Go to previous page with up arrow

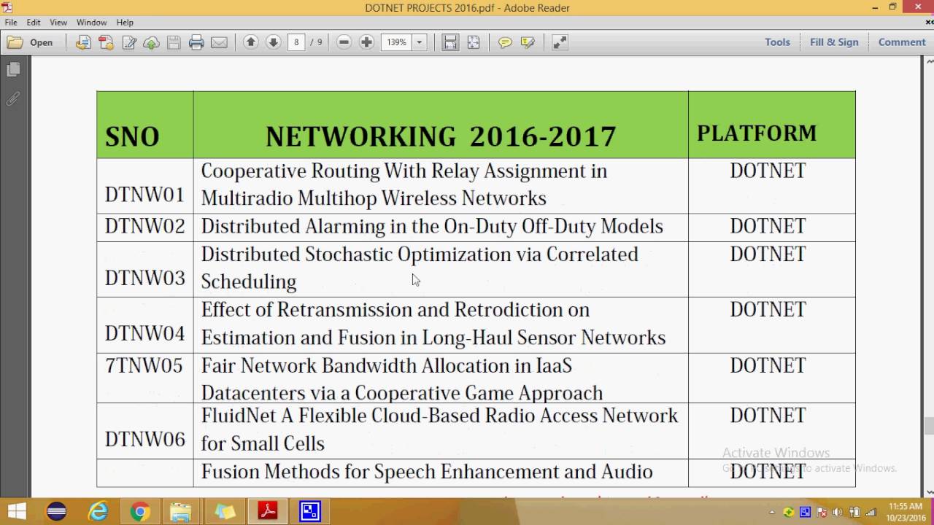tap(250, 42)
